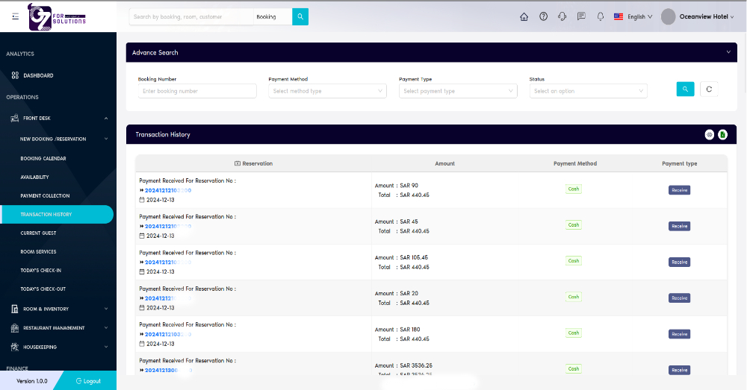The image size is (747, 390).
Task: Click the Housekeeping icon in sidebar
Action: [15, 347]
